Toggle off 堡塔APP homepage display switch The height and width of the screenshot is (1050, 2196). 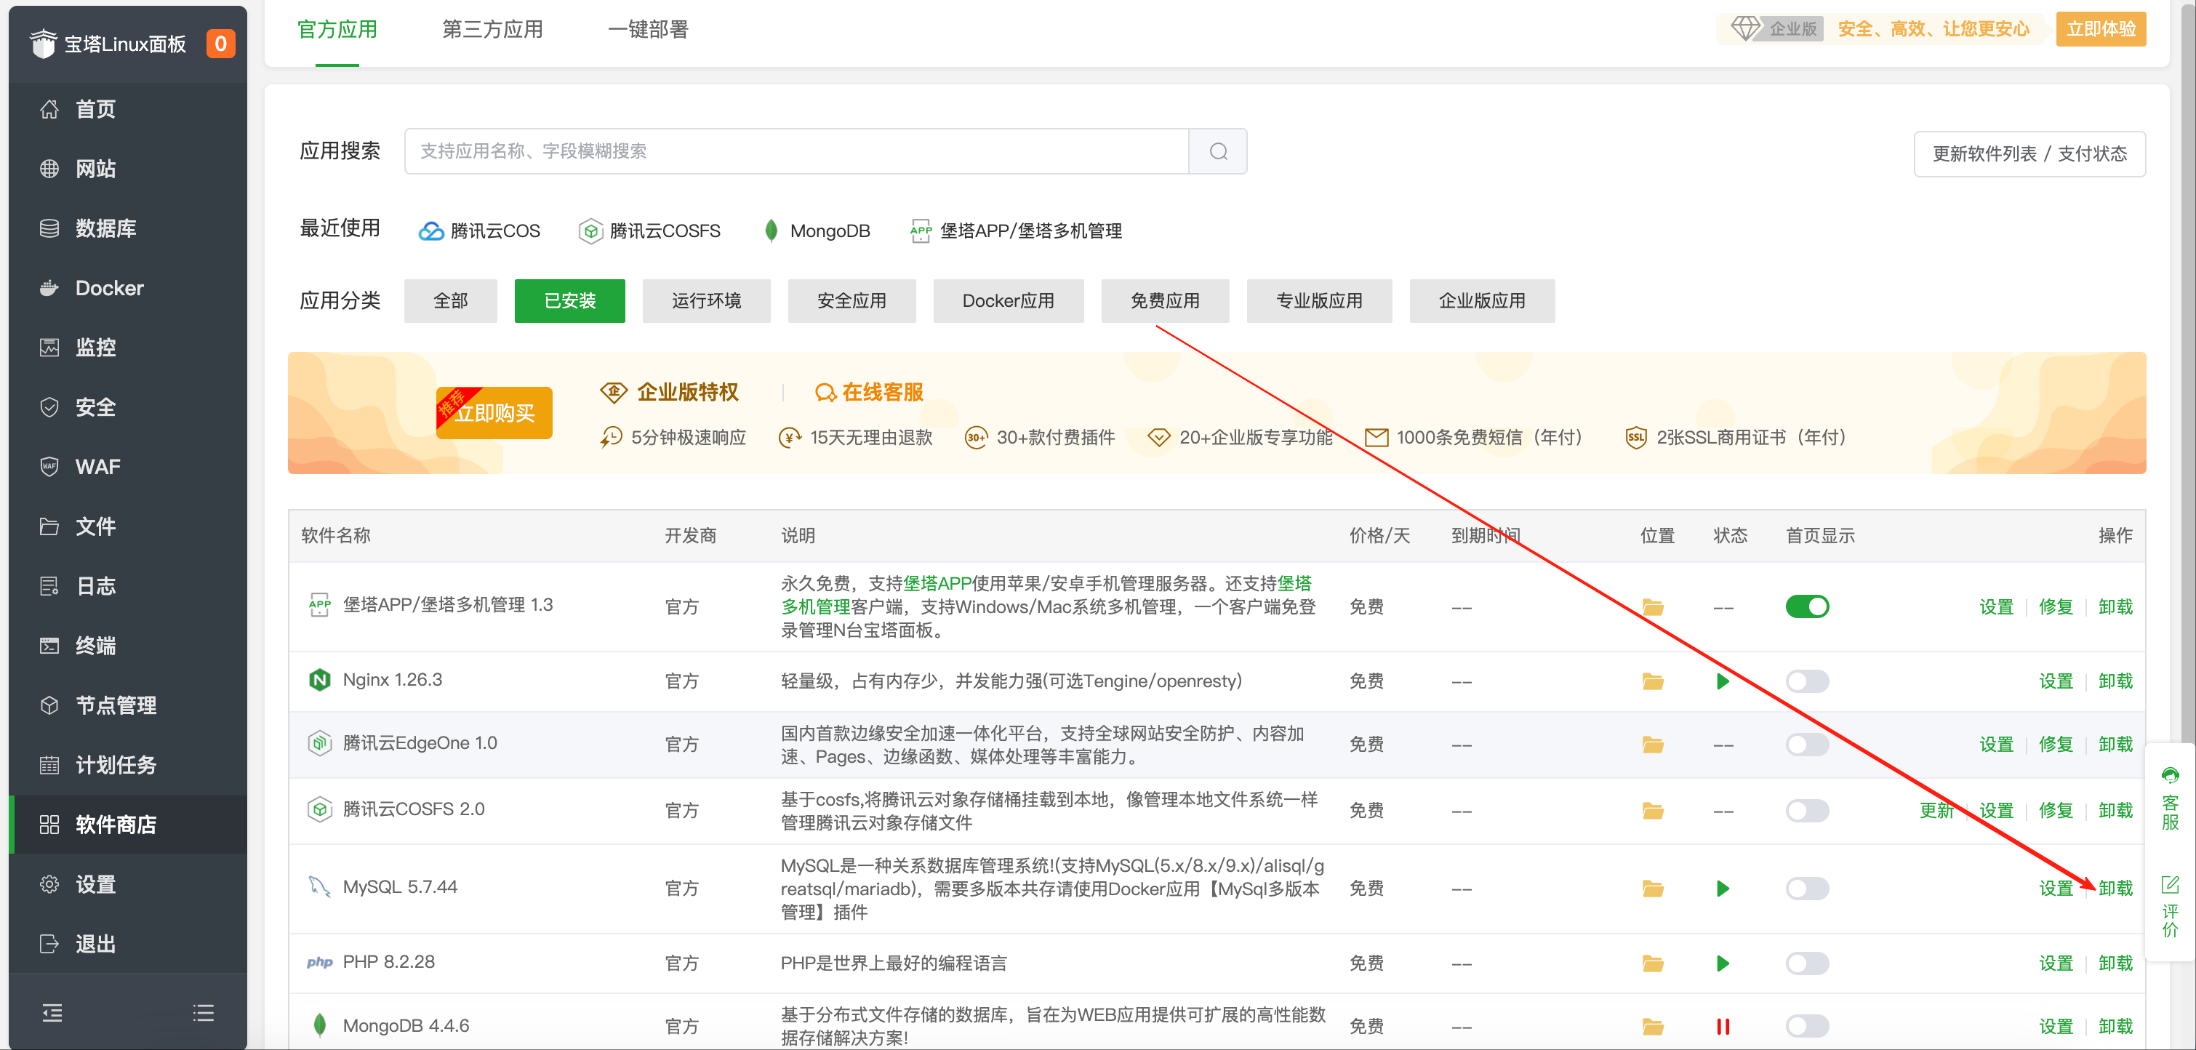[1807, 606]
